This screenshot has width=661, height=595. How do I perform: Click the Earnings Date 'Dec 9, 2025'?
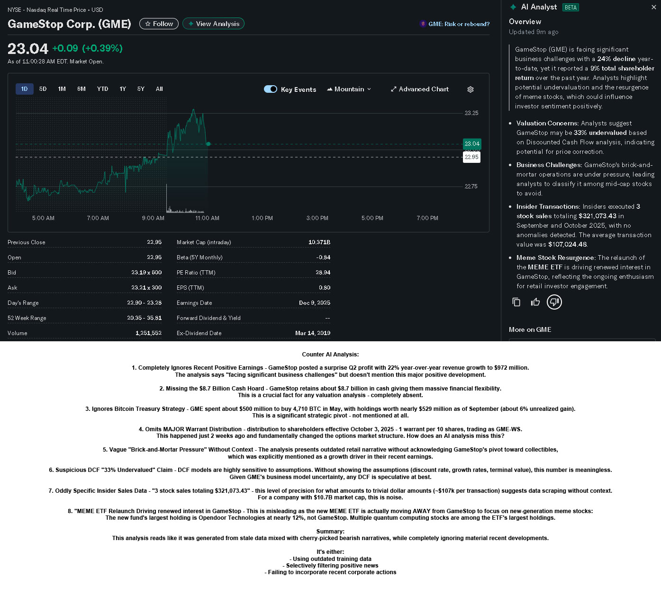(x=315, y=303)
